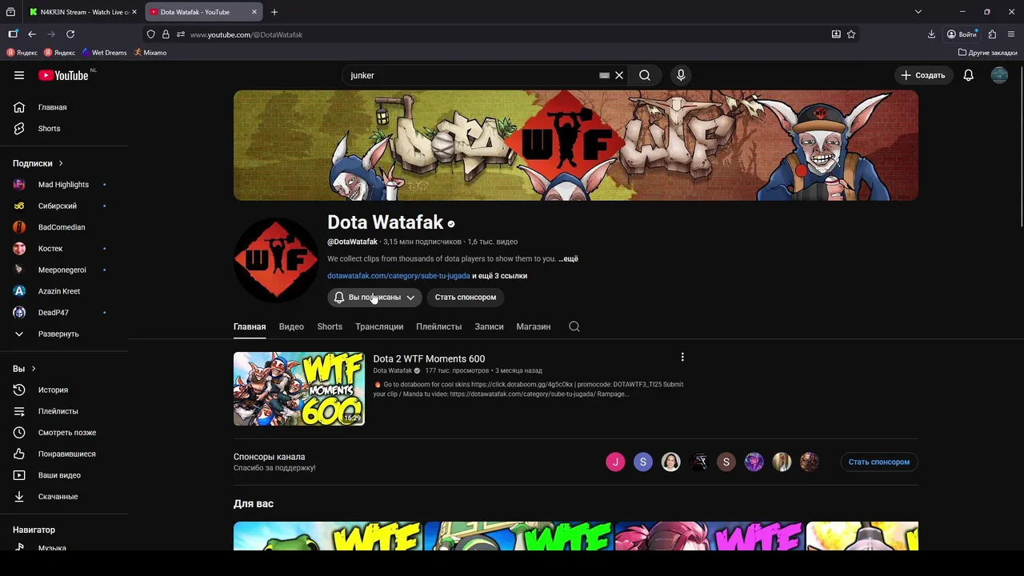The height and width of the screenshot is (576, 1024).
Task: Open a new browser tab
Action: pos(274,12)
